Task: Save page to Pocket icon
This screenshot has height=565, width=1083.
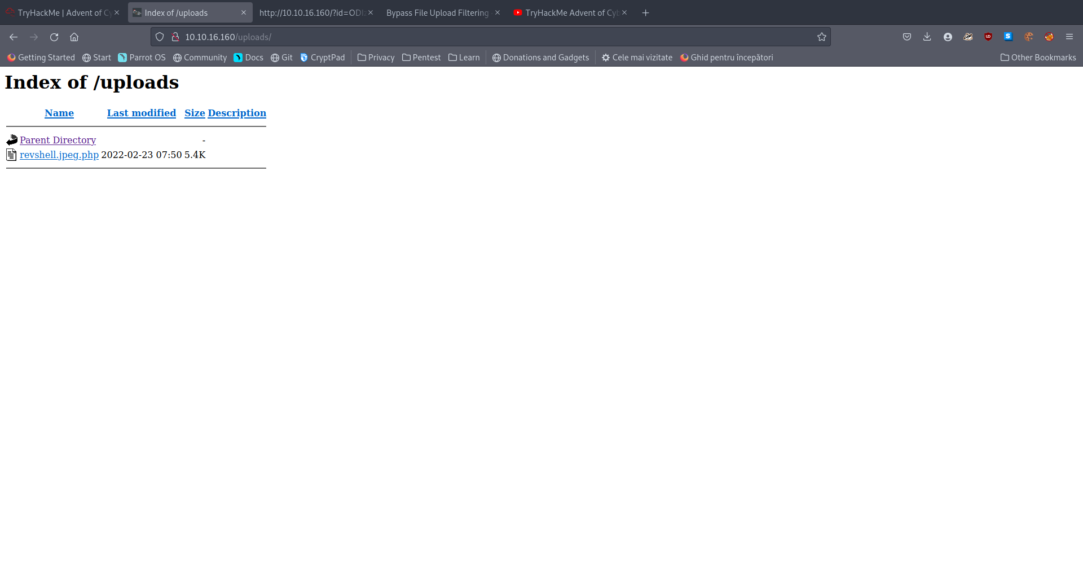Action: (906, 37)
